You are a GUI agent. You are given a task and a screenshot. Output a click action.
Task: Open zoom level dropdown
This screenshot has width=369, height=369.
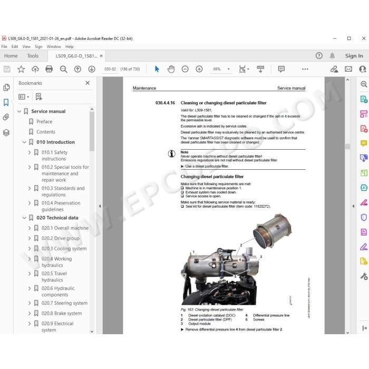tap(228, 69)
